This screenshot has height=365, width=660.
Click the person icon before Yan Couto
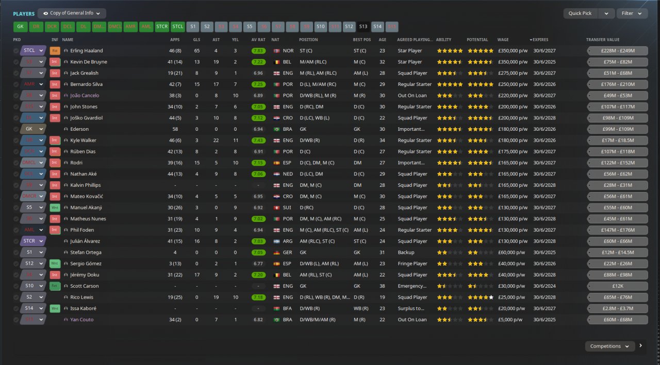[x=66, y=320]
